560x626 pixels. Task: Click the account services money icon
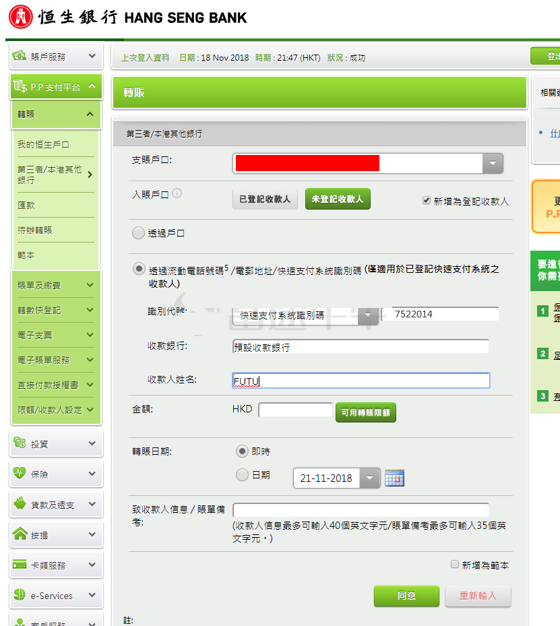[19, 56]
